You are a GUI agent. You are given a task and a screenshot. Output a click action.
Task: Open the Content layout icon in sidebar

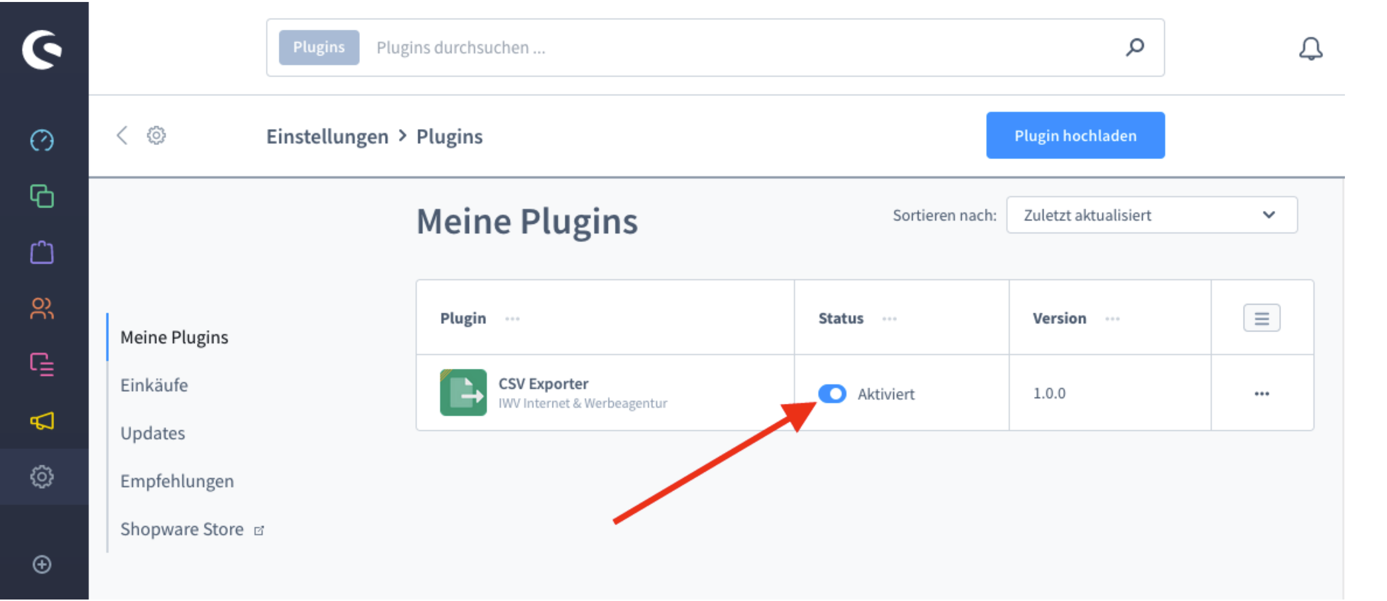tap(42, 364)
